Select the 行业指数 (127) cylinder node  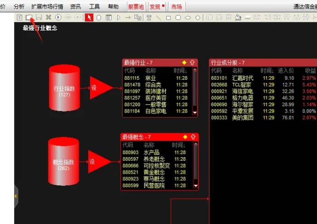click(x=64, y=88)
